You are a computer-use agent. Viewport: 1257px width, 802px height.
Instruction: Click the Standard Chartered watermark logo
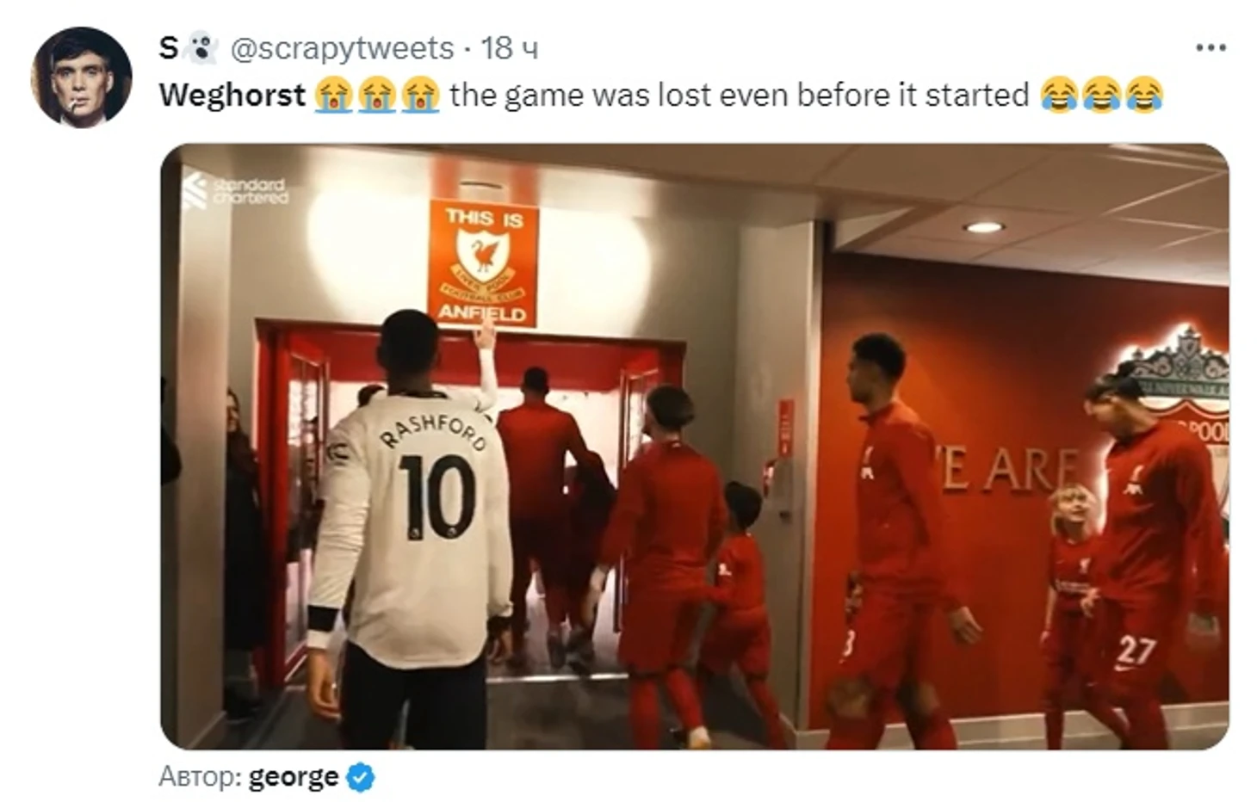236,191
